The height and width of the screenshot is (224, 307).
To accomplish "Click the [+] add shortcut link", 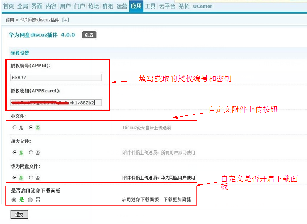I will pyautogui.click(x=66, y=20).
